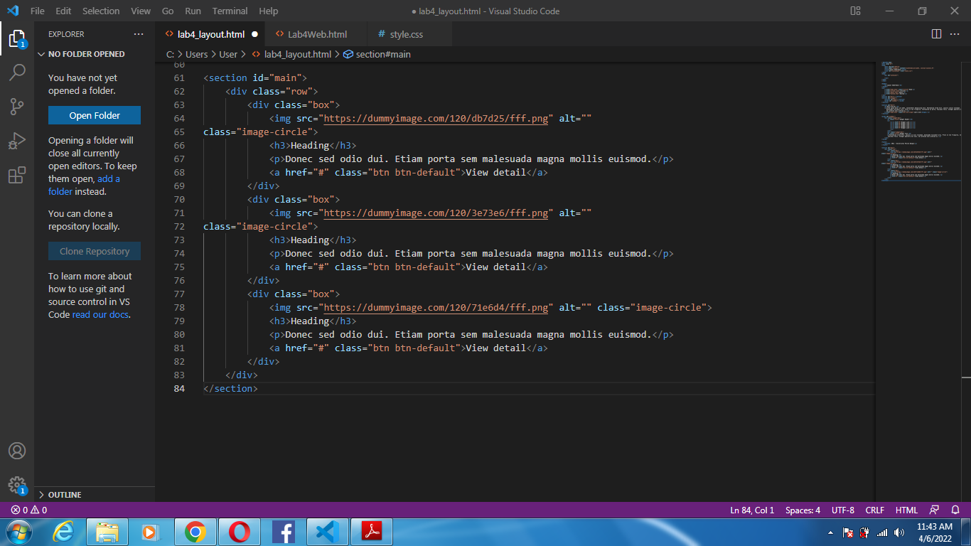Viewport: 971px width, 546px height.
Task: Open the Explorer more actions menu
Action: pyautogui.click(x=139, y=33)
